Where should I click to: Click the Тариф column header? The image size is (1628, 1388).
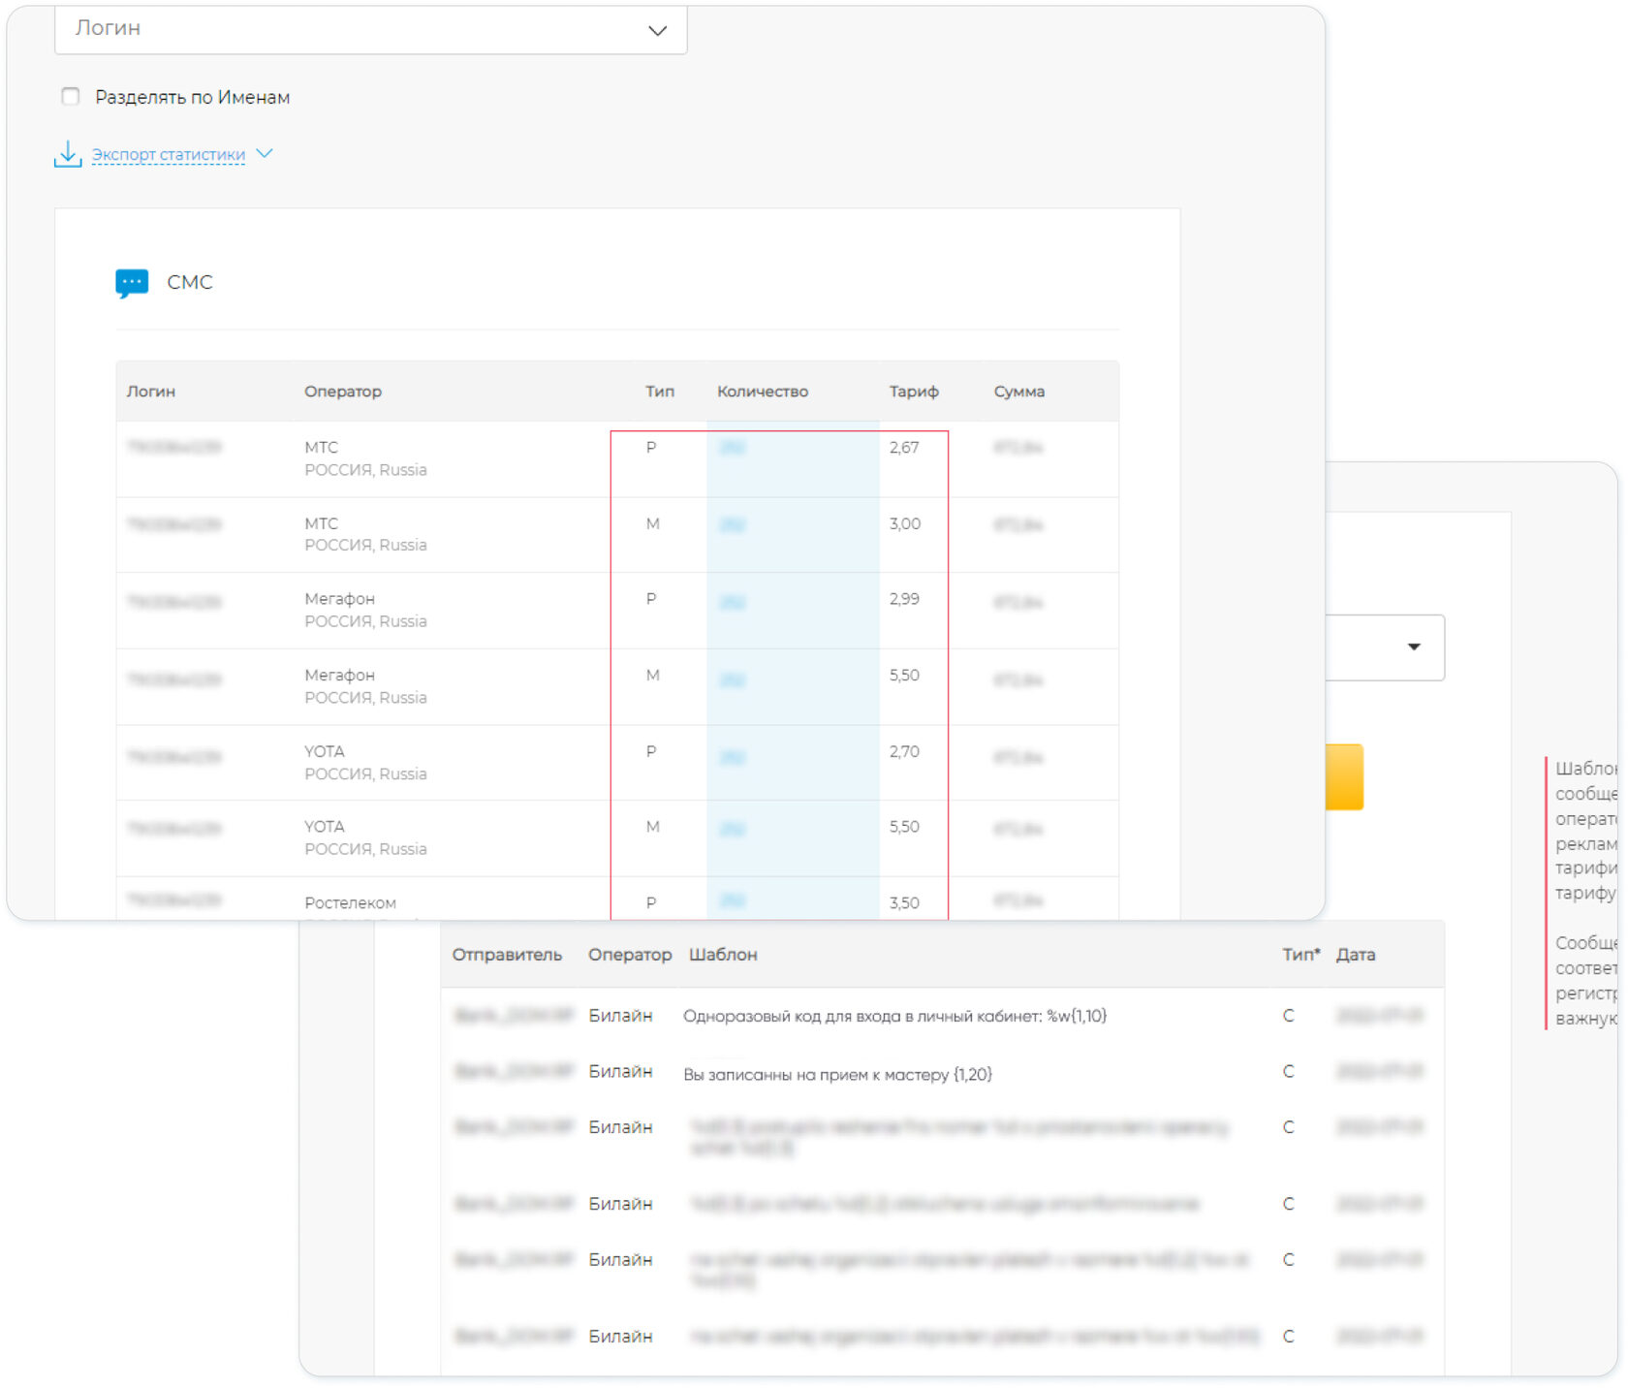[x=914, y=392]
